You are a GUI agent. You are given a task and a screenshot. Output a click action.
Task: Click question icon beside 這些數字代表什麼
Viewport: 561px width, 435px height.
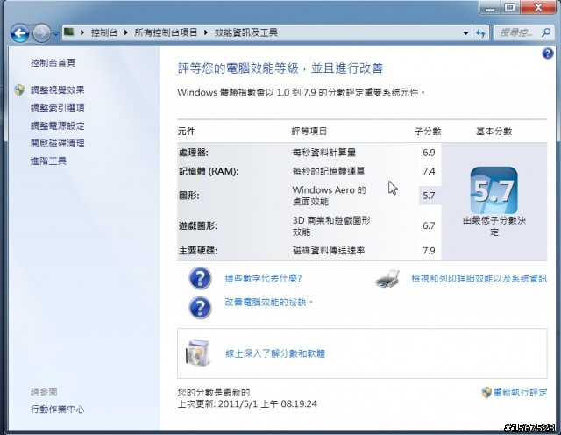(x=200, y=278)
